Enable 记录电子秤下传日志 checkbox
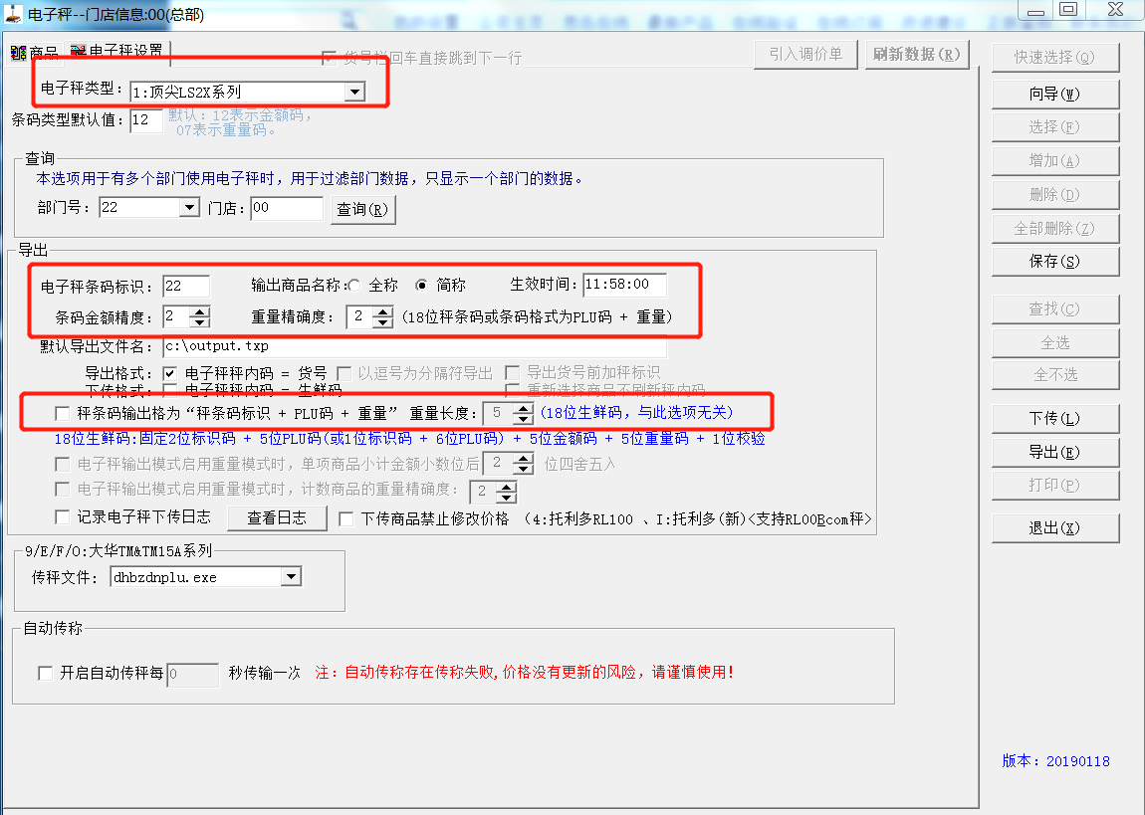 click(x=63, y=517)
